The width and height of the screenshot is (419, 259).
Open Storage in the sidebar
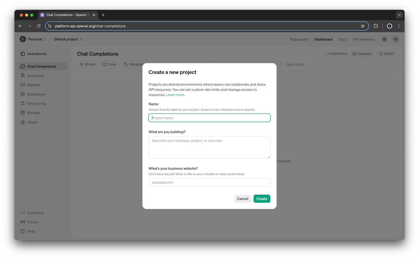click(x=43, y=113)
